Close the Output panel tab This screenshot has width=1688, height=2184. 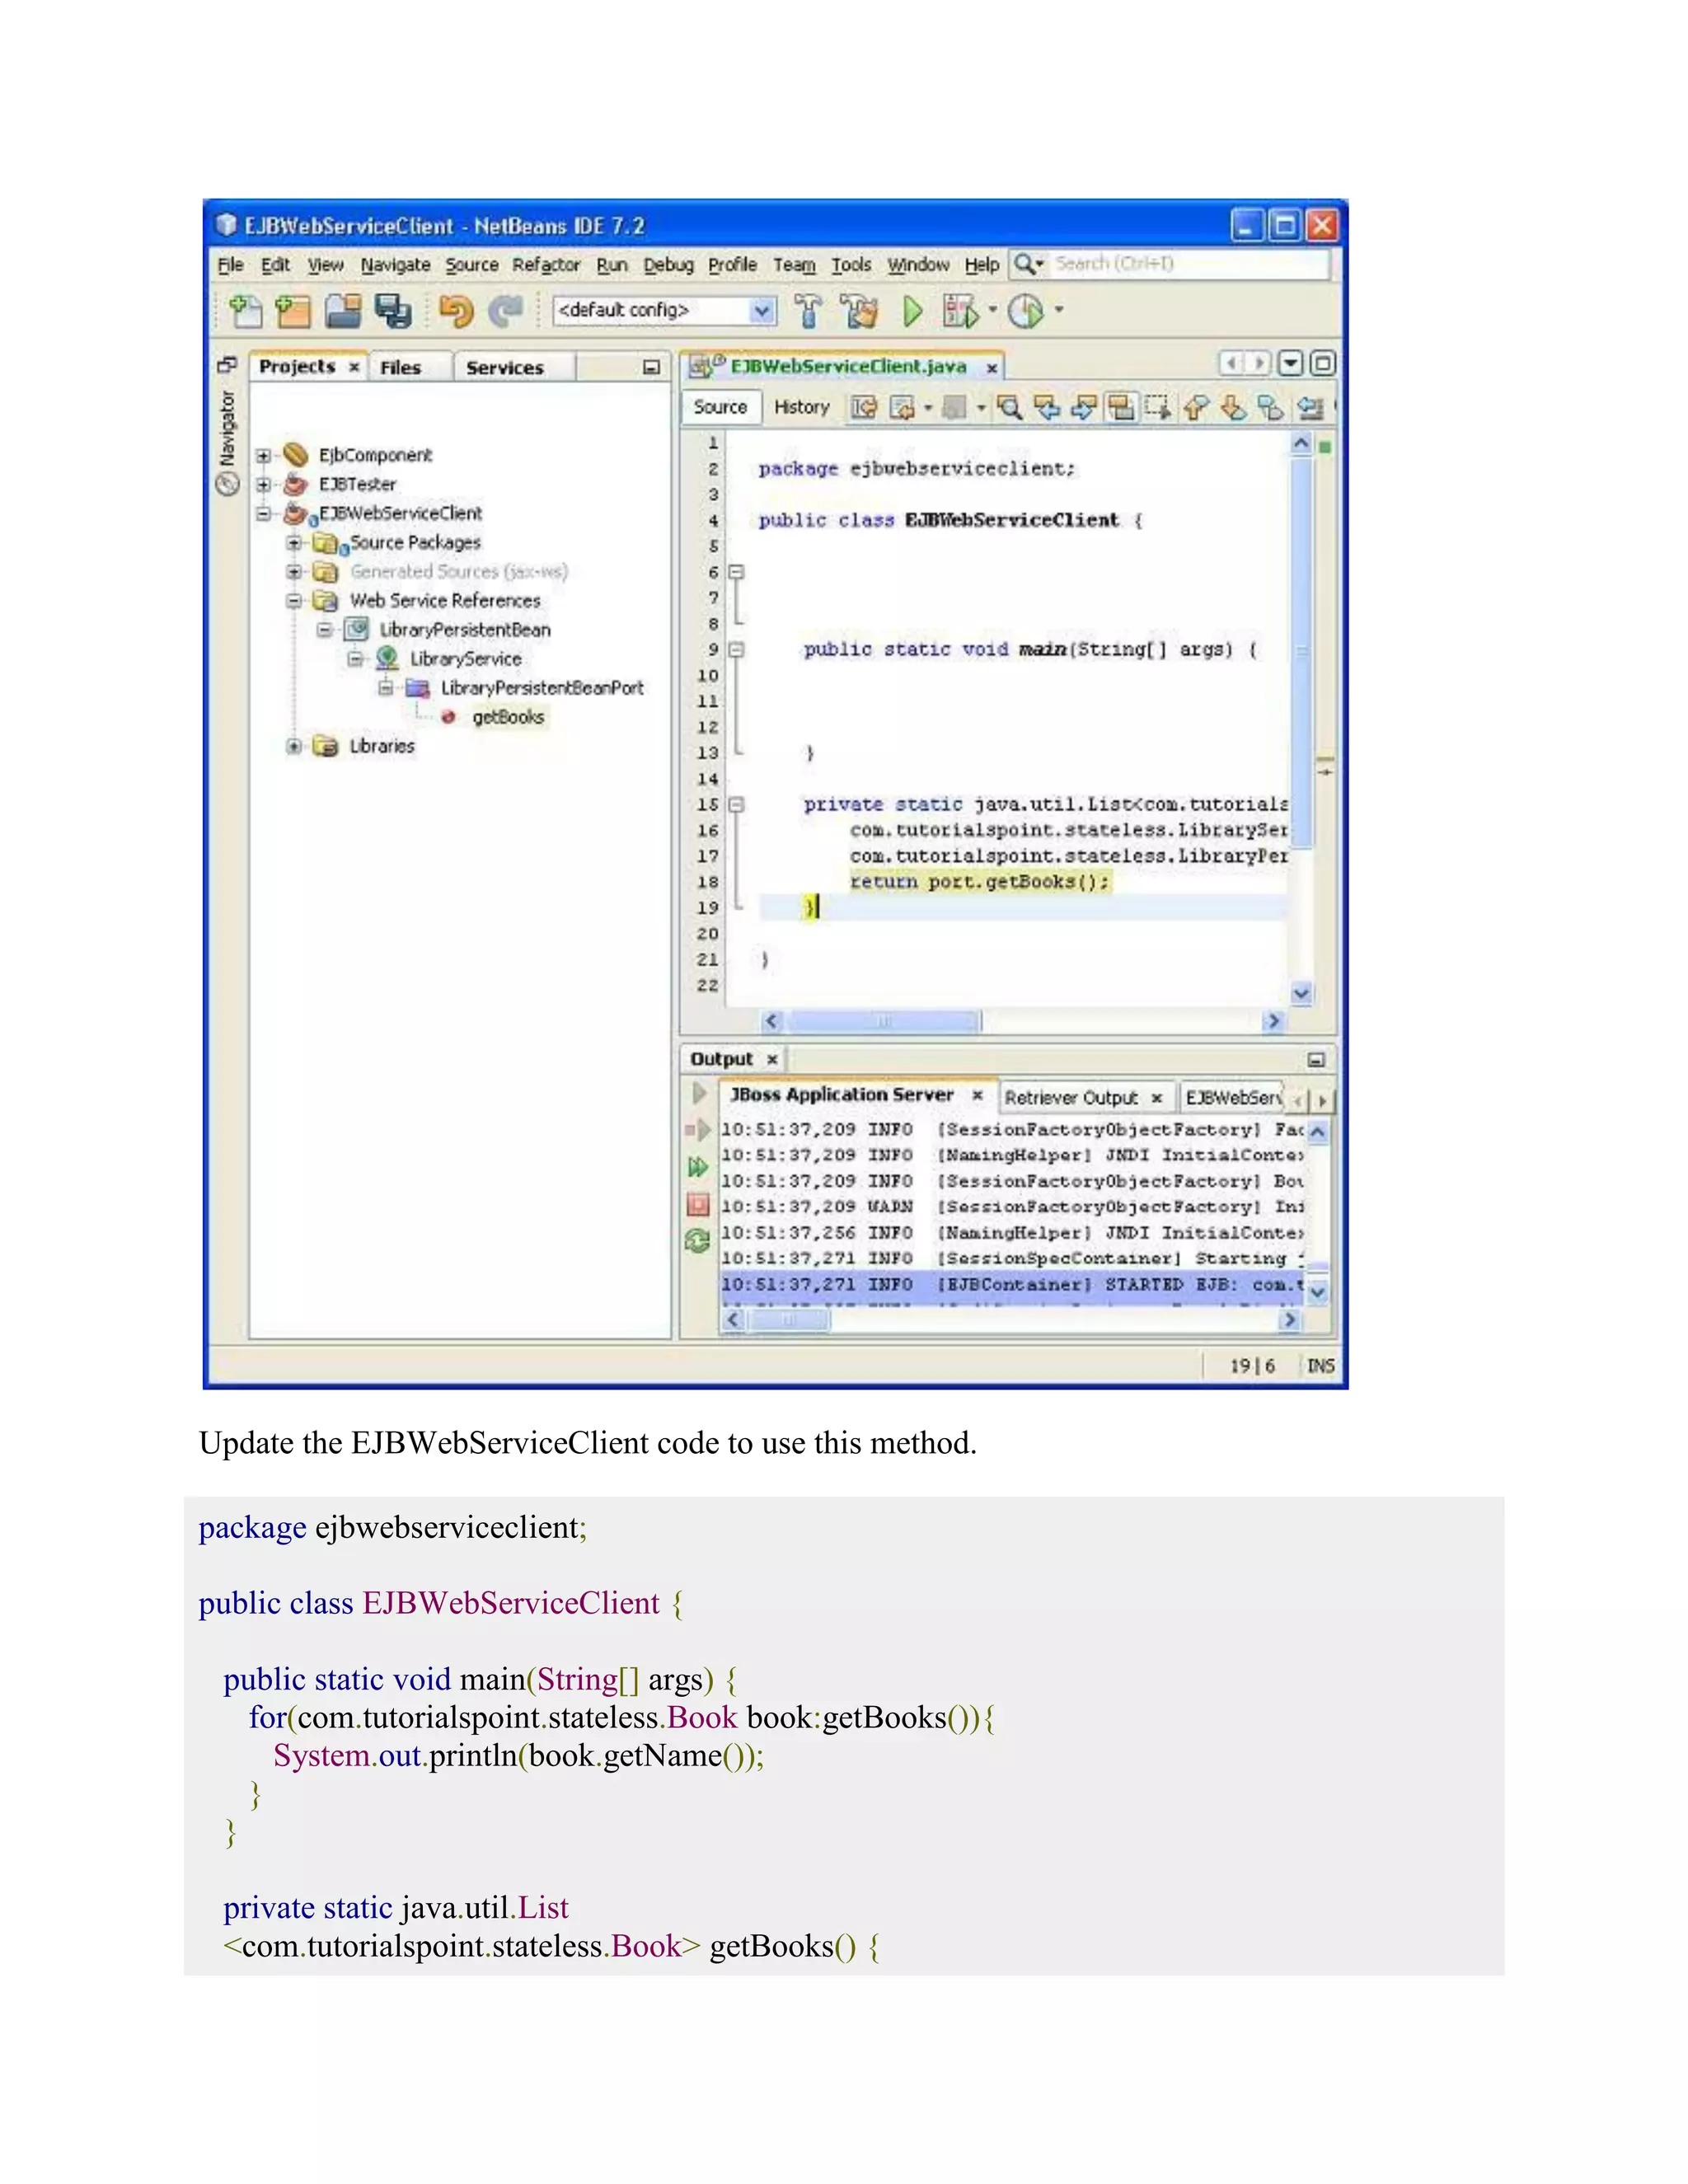point(772,1059)
